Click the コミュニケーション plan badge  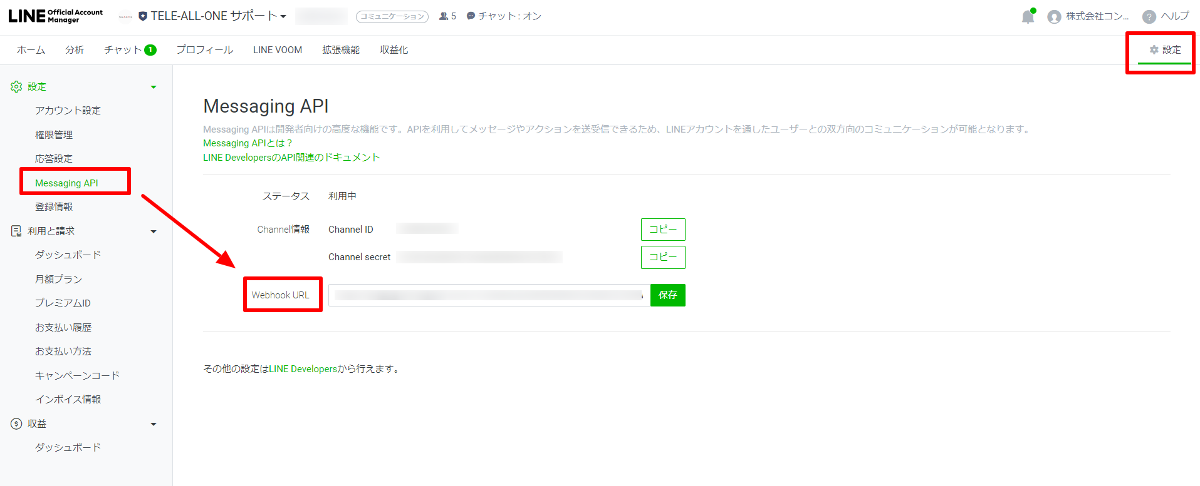pos(392,17)
